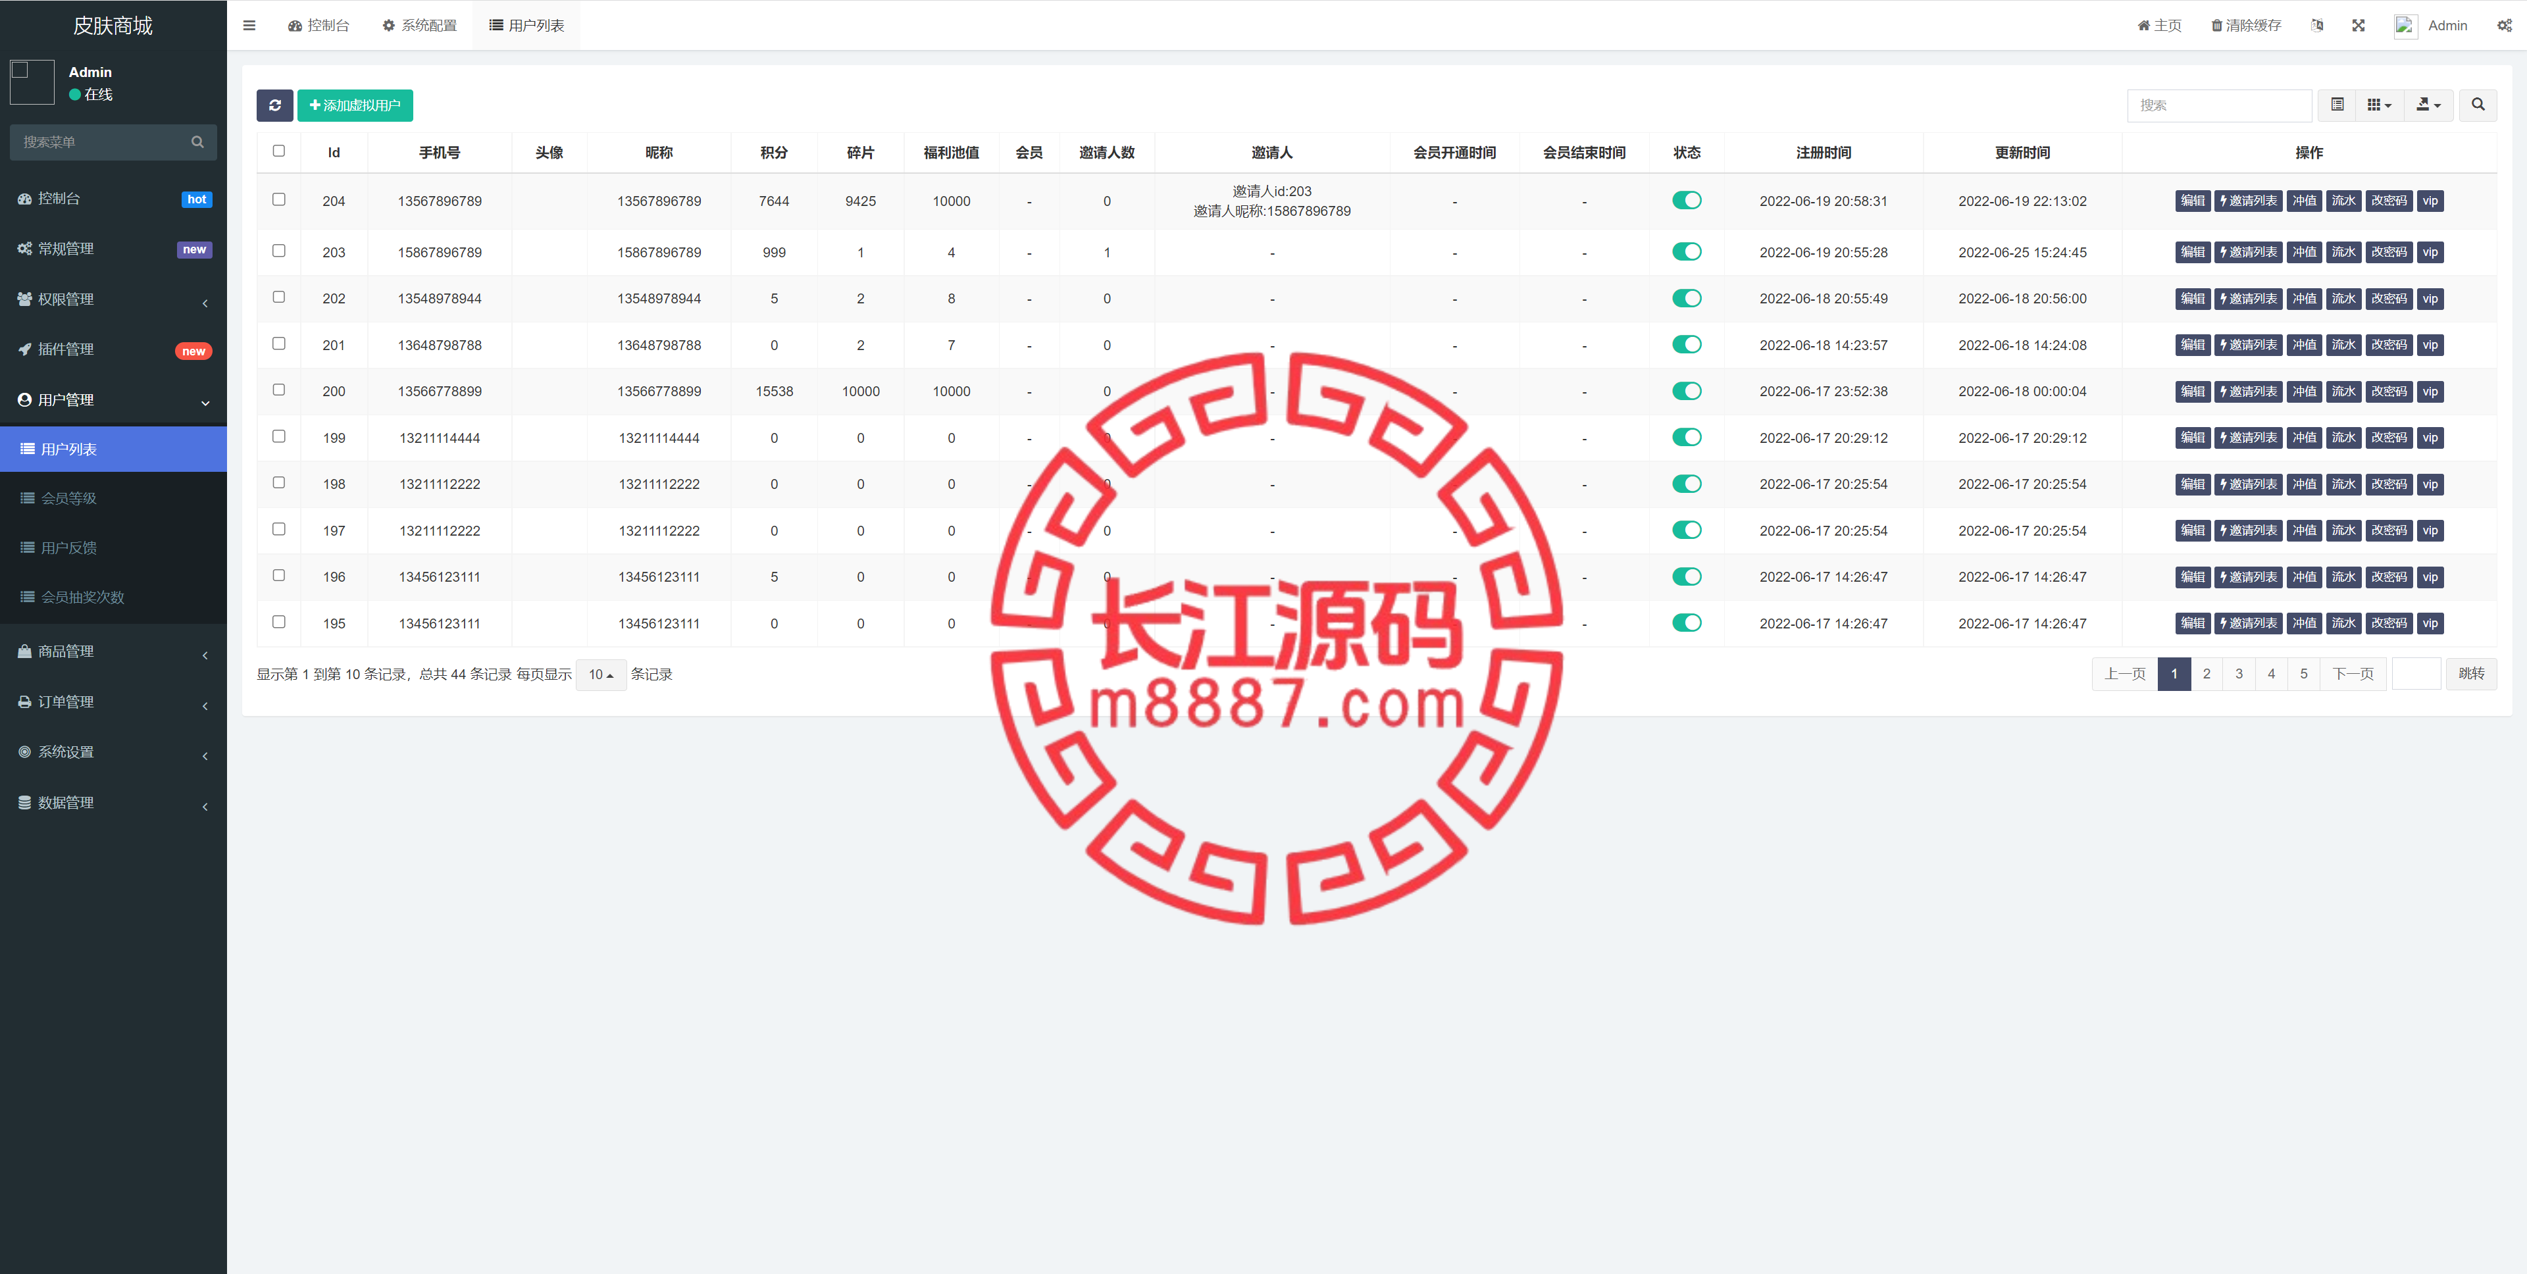The height and width of the screenshot is (1274, 2527).
Task: Switch to 控制台 tab
Action: point(319,26)
